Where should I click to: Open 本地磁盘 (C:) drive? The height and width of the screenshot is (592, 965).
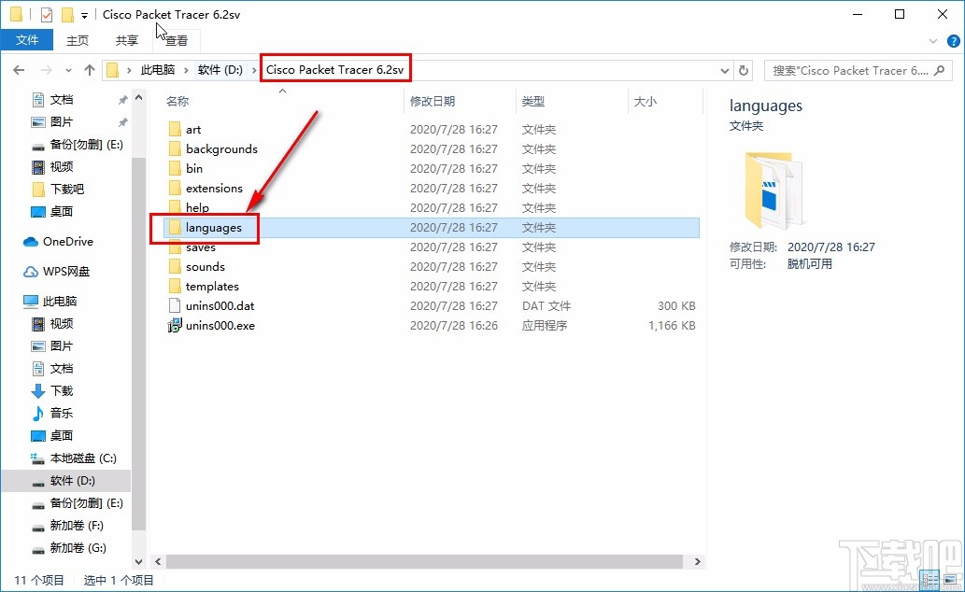[73, 458]
